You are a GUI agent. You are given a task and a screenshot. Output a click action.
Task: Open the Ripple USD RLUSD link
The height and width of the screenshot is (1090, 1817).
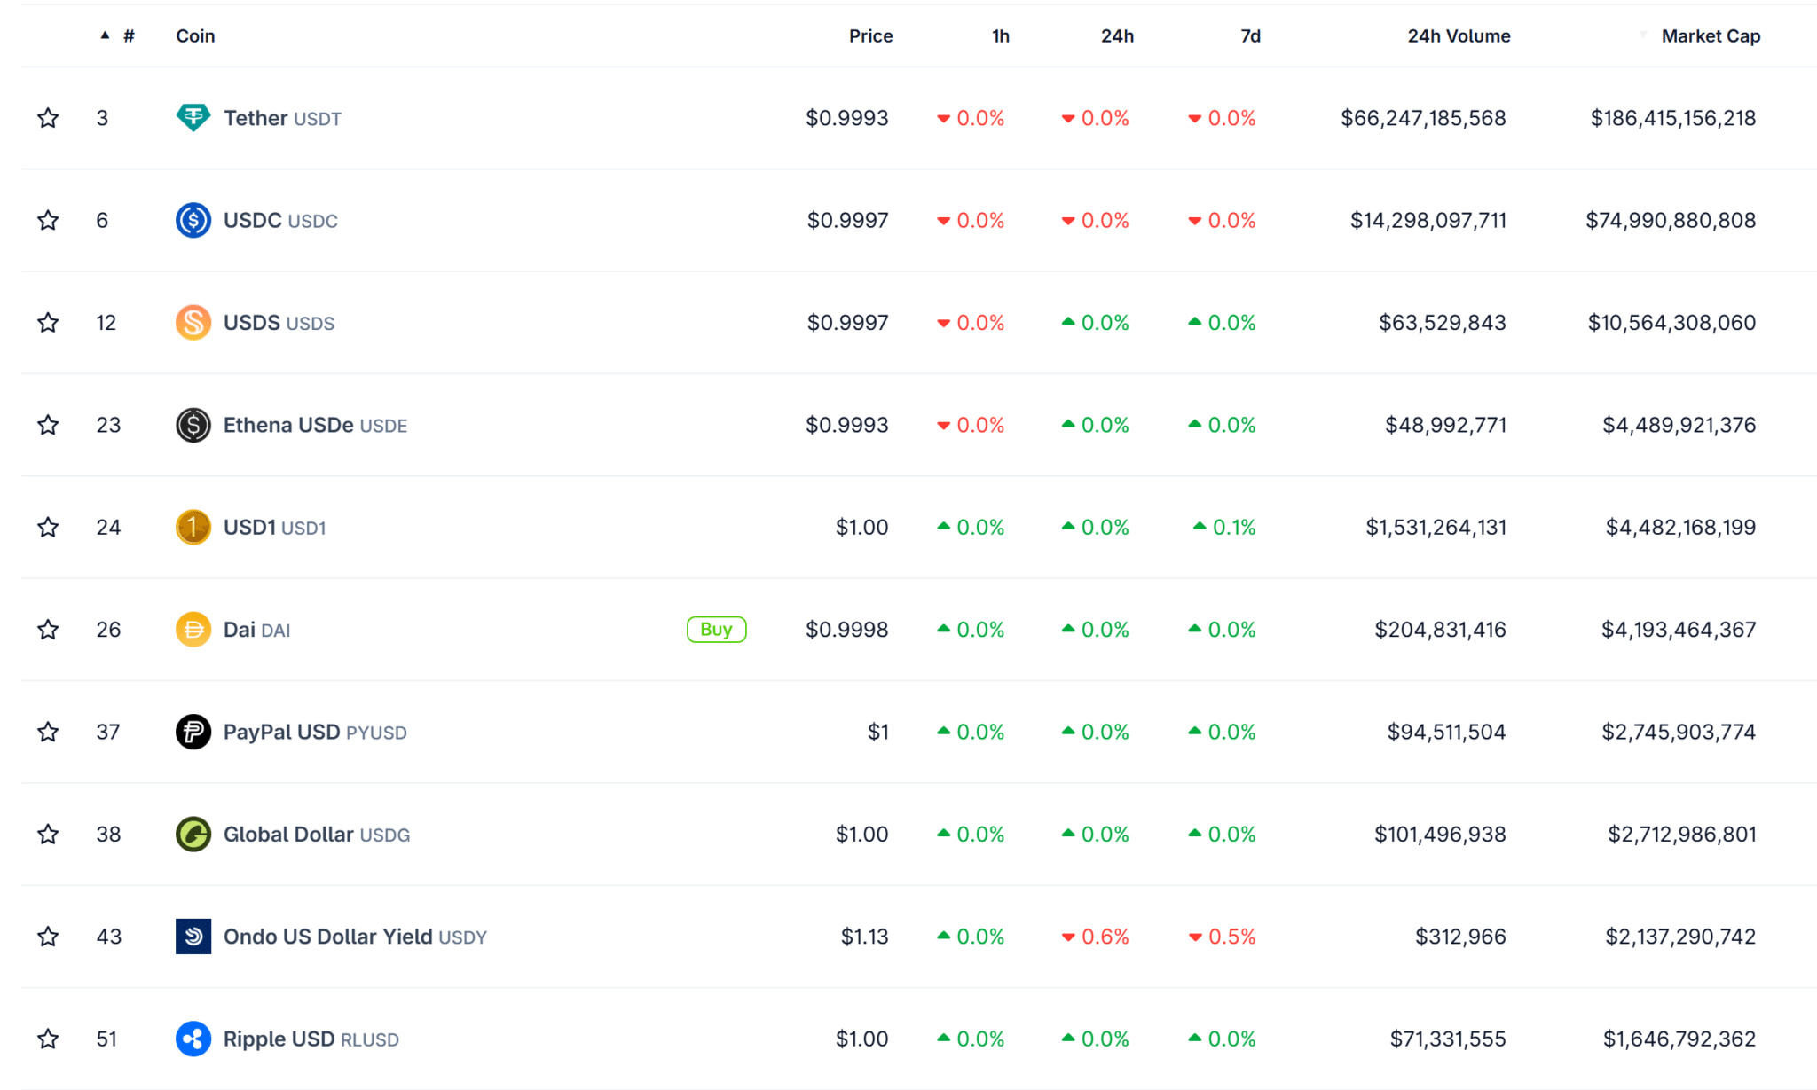pyautogui.click(x=311, y=1039)
